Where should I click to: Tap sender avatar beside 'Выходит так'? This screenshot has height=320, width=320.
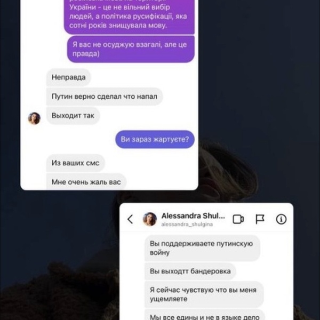click(x=34, y=118)
